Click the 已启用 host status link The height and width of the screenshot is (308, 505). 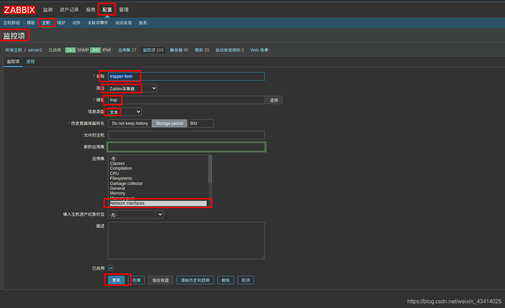tap(55, 50)
